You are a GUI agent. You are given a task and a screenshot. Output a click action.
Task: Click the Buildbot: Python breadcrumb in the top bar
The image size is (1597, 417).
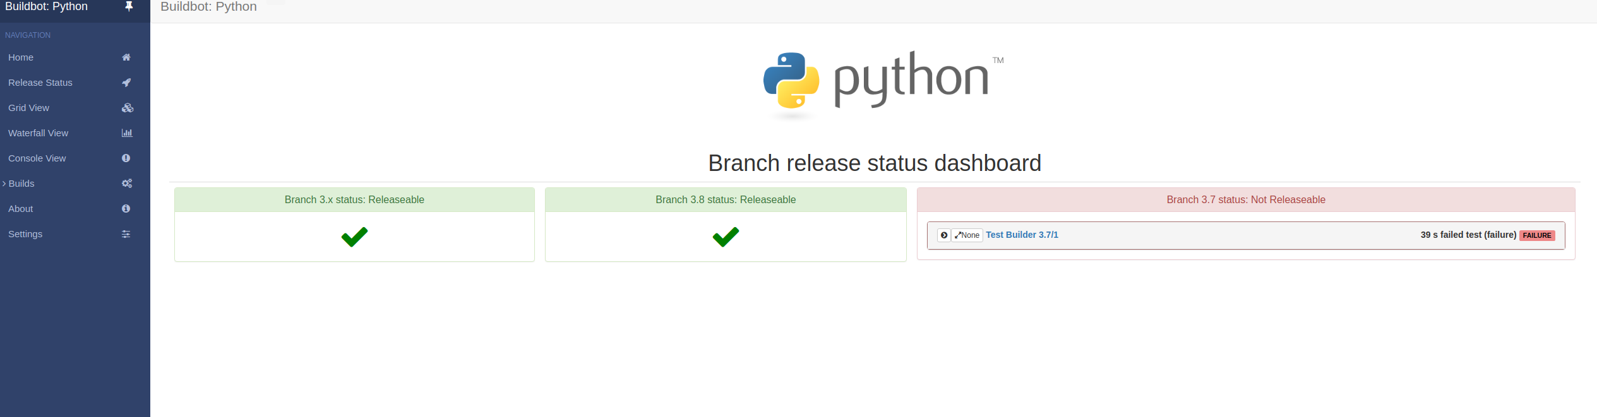[208, 7]
